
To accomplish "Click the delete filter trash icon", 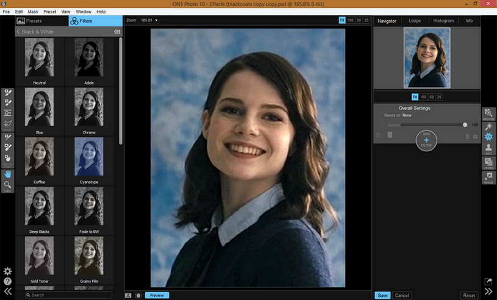I will [467, 137].
